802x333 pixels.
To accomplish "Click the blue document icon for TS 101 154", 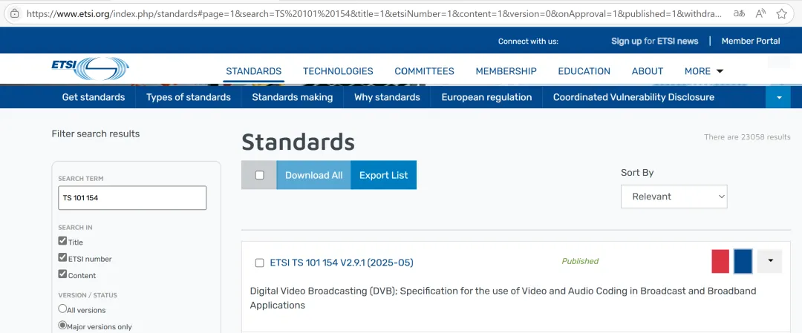I will pyautogui.click(x=743, y=261).
